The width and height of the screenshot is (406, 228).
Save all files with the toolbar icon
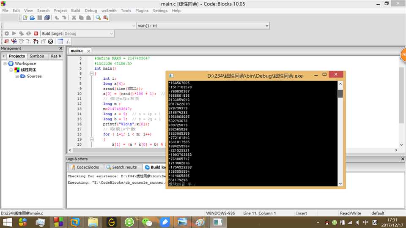click(47, 18)
